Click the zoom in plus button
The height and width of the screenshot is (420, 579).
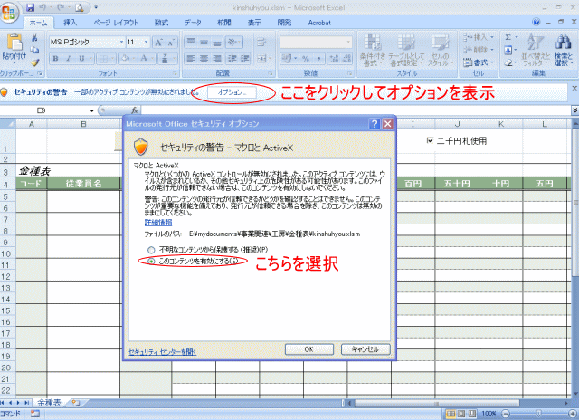coord(573,414)
